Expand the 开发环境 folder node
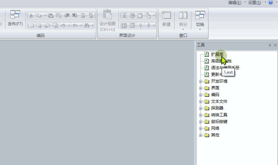This screenshot has width=278, height=165. tap(200, 81)
